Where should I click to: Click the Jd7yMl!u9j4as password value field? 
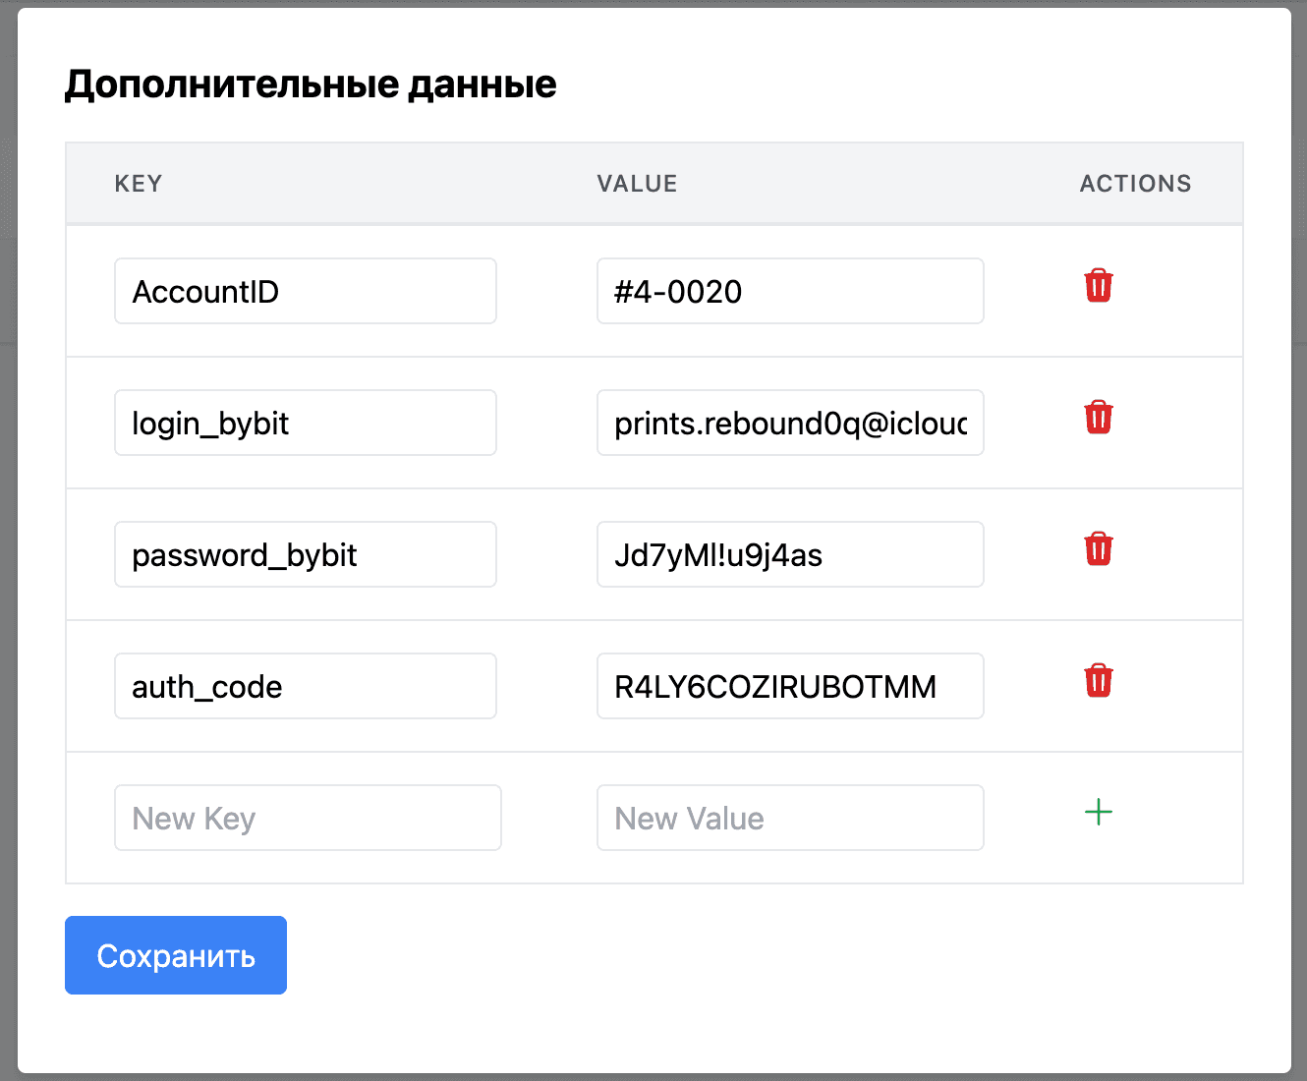(x=789, y=555)
